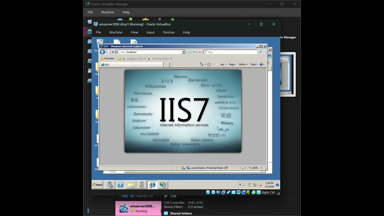Viewport: 384px width, 216px height.
Task: Open Windows Explorer folder on guest taskbar
Action: pyautogui.click(x=131, y=185)
